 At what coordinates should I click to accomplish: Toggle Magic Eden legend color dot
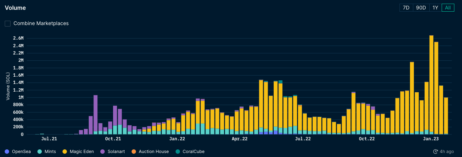[65, 152]
